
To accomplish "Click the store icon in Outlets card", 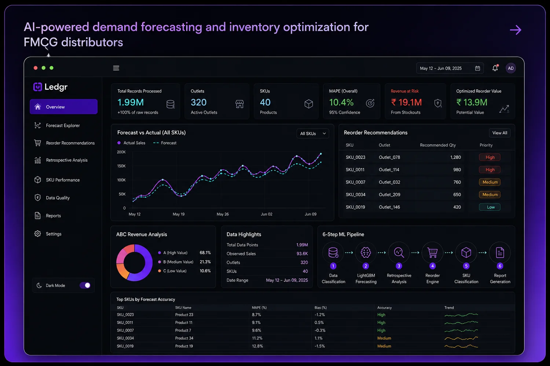I will tap(239, 104).
